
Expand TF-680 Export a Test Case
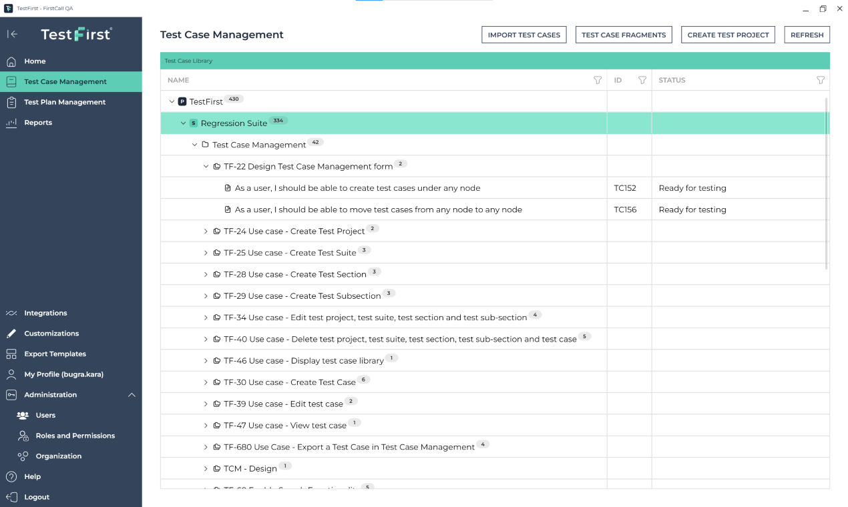(206, 447)
